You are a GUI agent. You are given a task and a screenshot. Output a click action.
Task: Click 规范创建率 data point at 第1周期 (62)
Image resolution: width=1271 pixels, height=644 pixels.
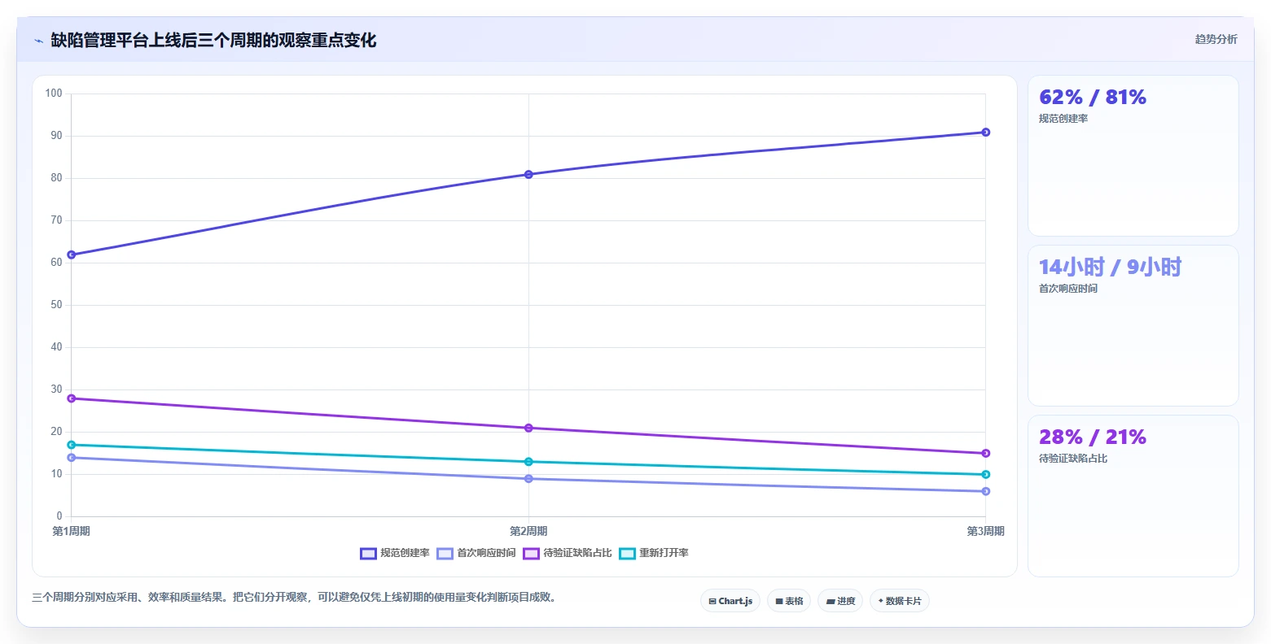(x=72, y=255)
